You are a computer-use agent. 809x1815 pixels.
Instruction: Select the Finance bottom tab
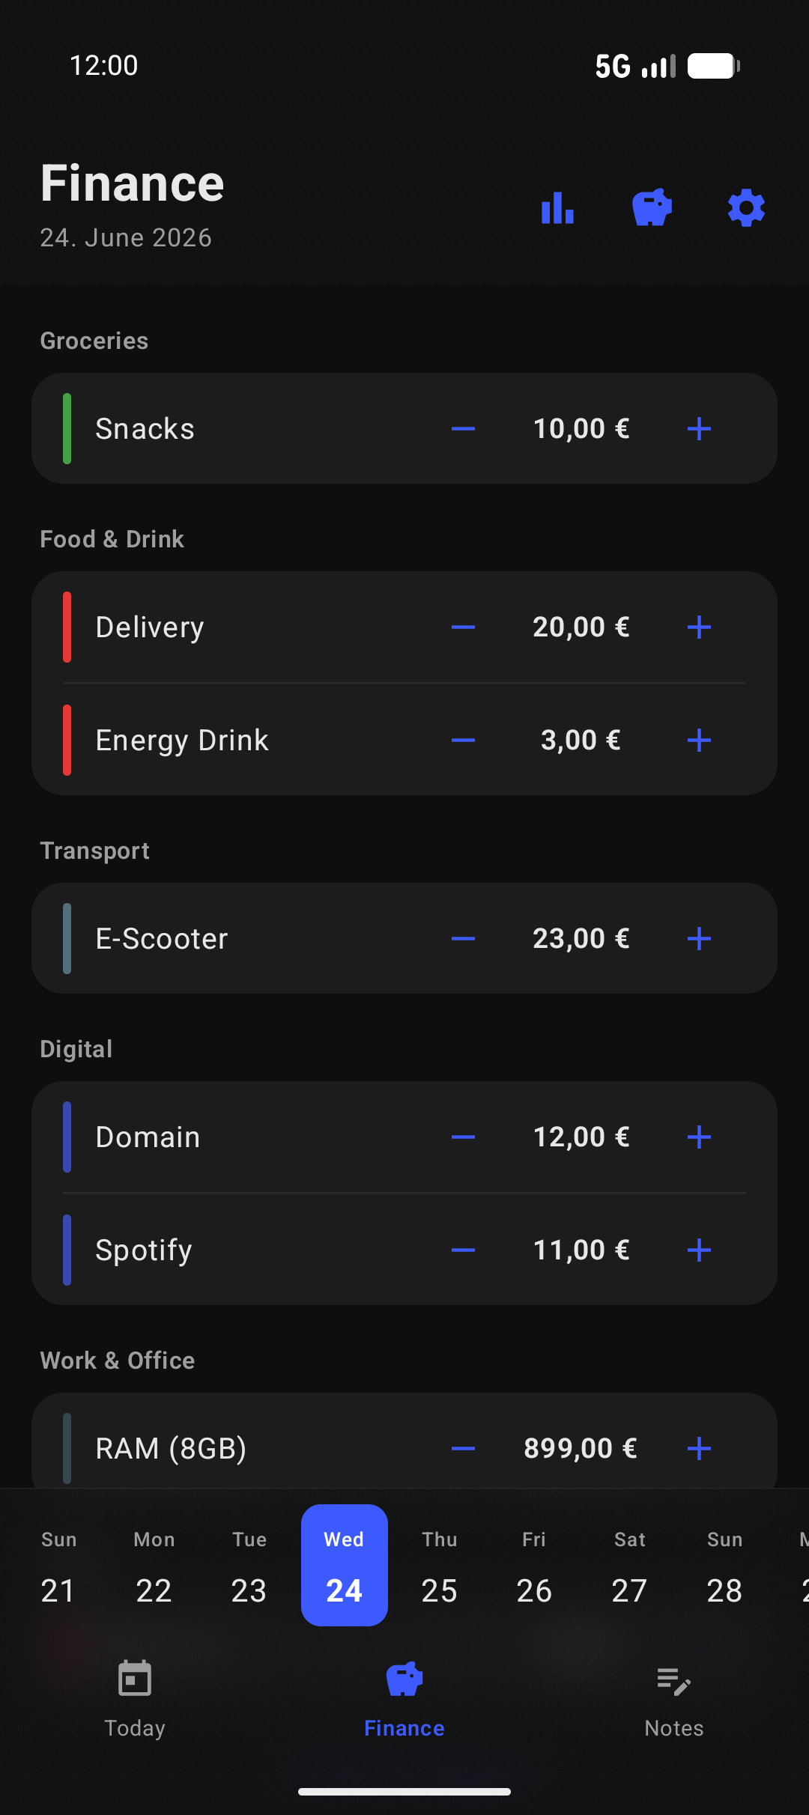pyautogui.click(x=404, y=1700)
